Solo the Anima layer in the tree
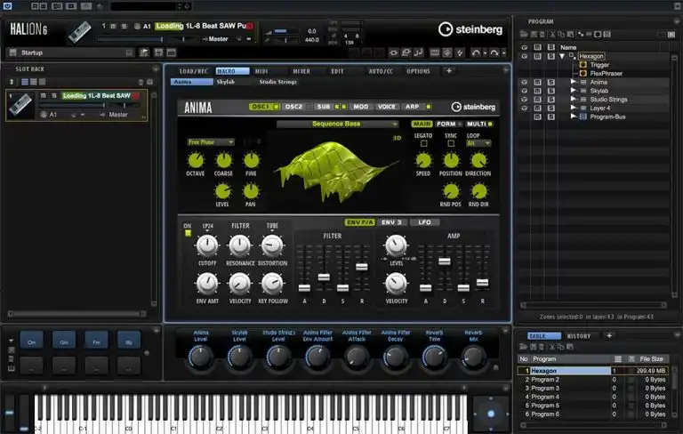 pos(551,82)
